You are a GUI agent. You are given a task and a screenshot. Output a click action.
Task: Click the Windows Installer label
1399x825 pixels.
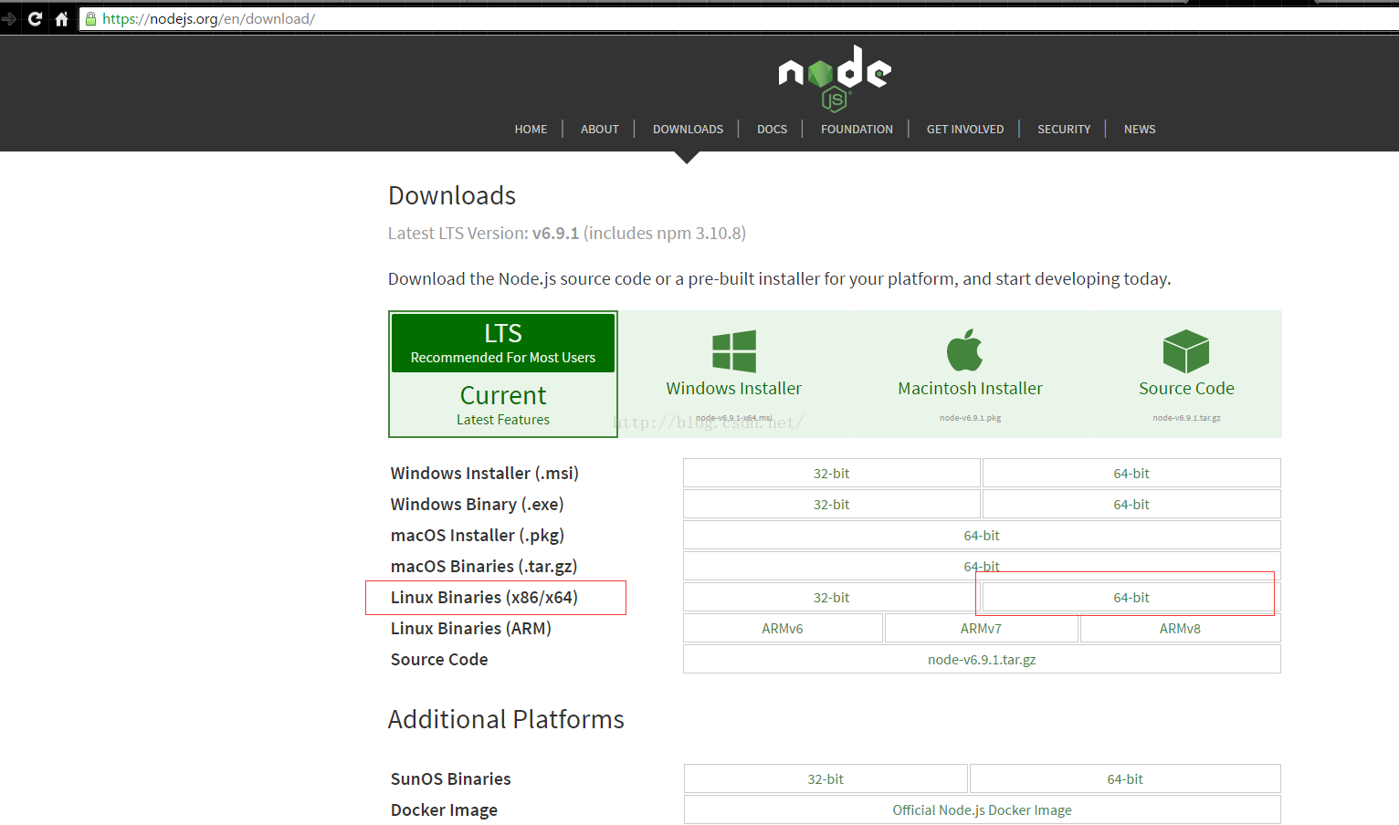734,389
